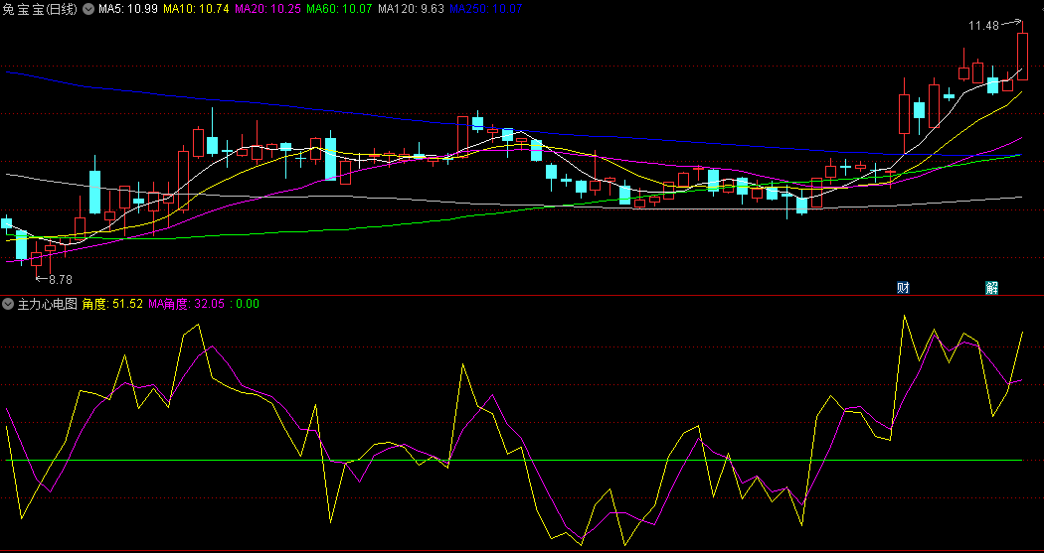
Task: Click the 解 marker icon
Action: (x=992, y=288)
